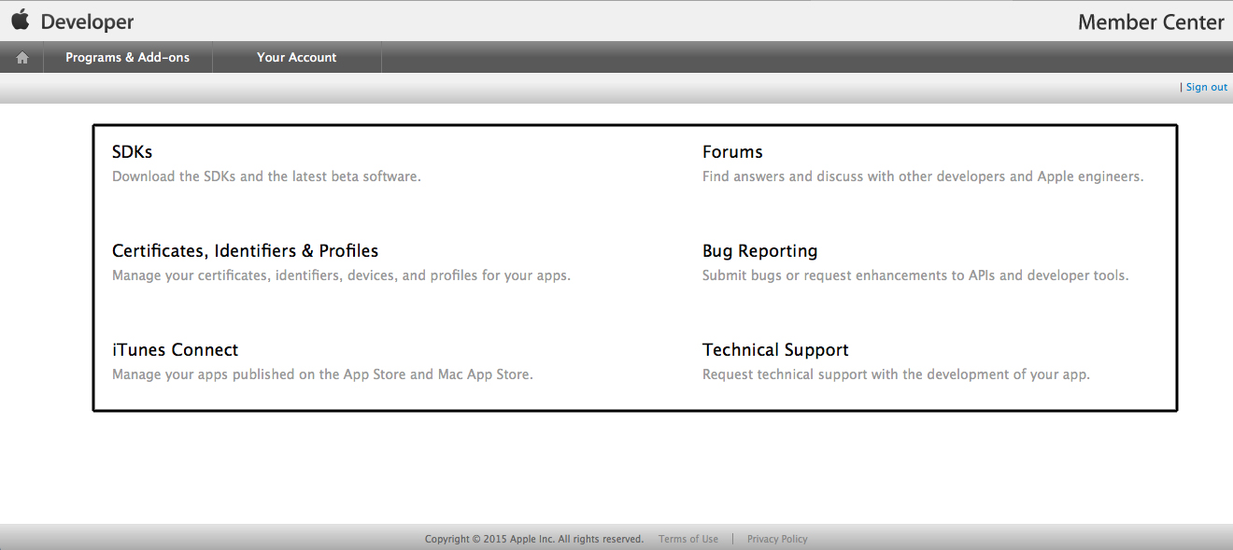This screenshot has height=550, width=1233.
Task: Click 'Request technical support with the development' text
Action: tap(896, 374)
